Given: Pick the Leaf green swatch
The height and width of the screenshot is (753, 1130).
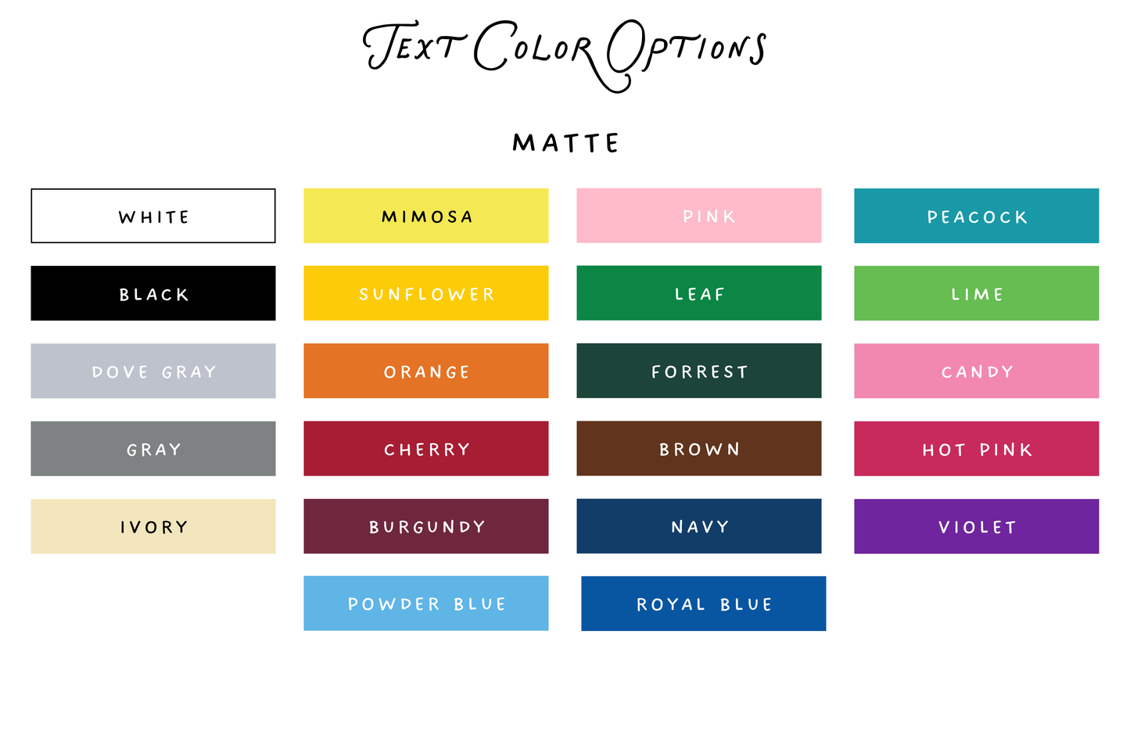Looking at the screenshot, I should (x=699, y=293).
